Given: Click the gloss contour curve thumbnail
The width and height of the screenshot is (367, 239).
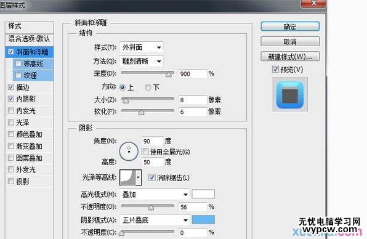Looking at the screenshot, I should pyautogui.click(x=128, y=177).
